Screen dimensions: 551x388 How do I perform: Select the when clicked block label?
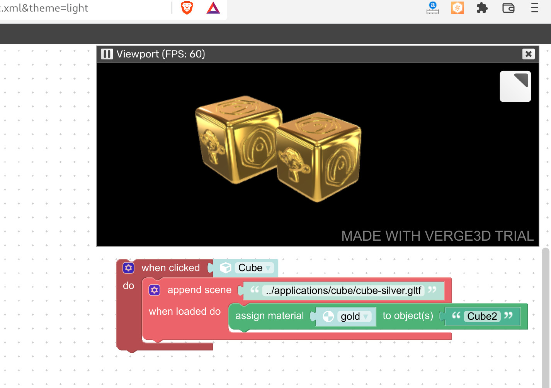[170, 268]
